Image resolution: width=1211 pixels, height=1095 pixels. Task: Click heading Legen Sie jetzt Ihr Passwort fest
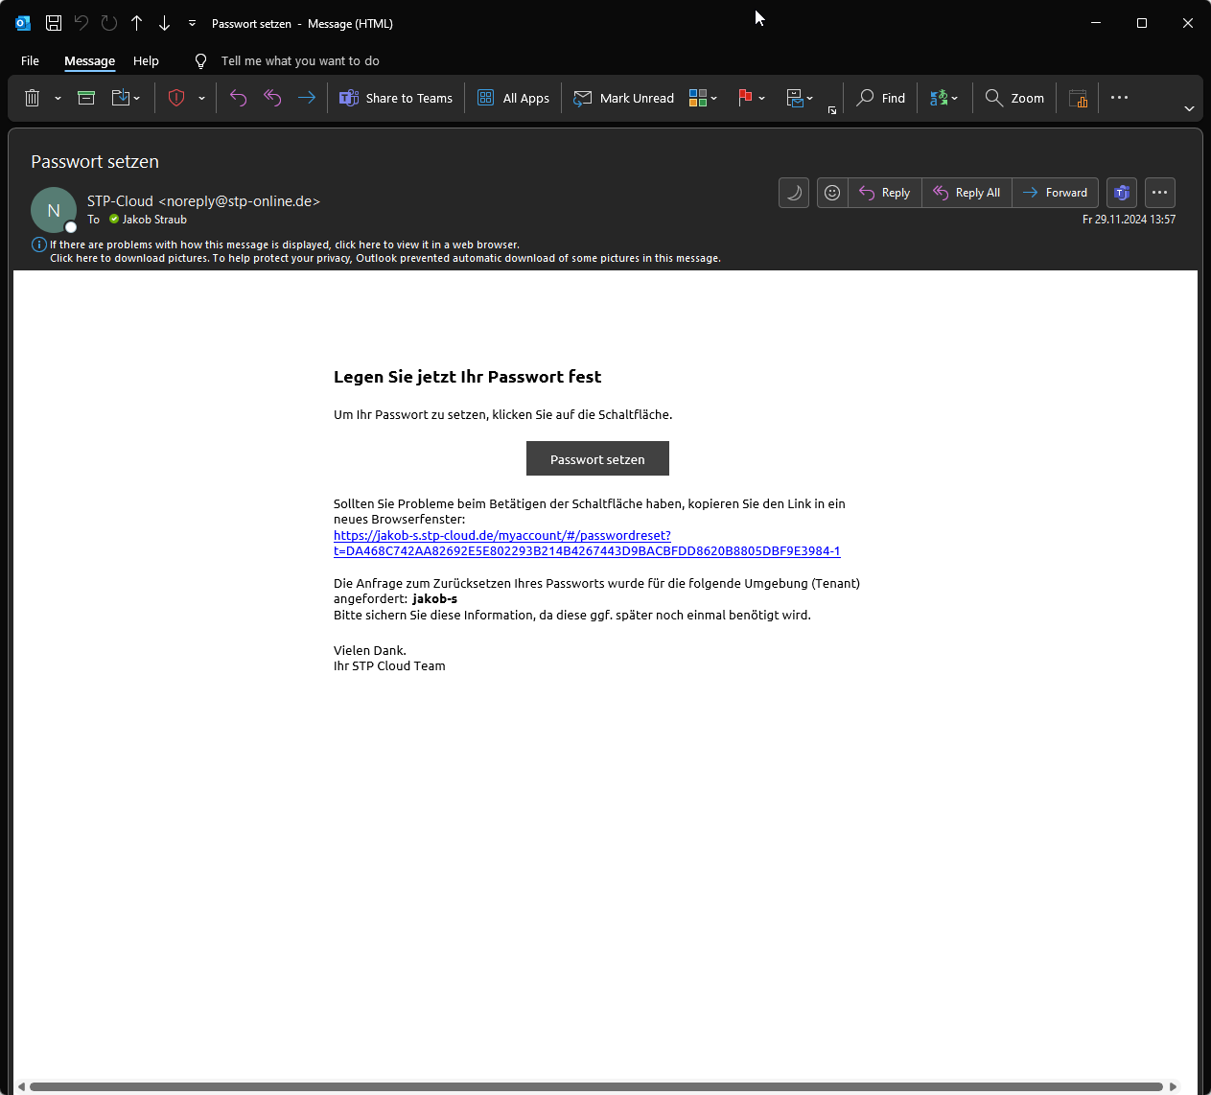467,377
